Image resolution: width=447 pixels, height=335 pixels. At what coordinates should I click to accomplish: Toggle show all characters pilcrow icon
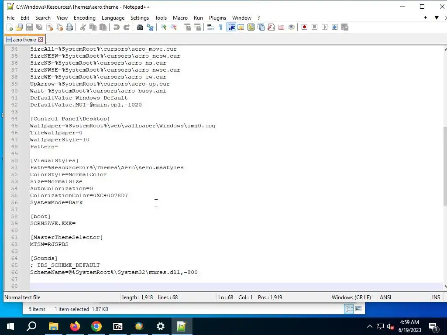pos(220,27)
